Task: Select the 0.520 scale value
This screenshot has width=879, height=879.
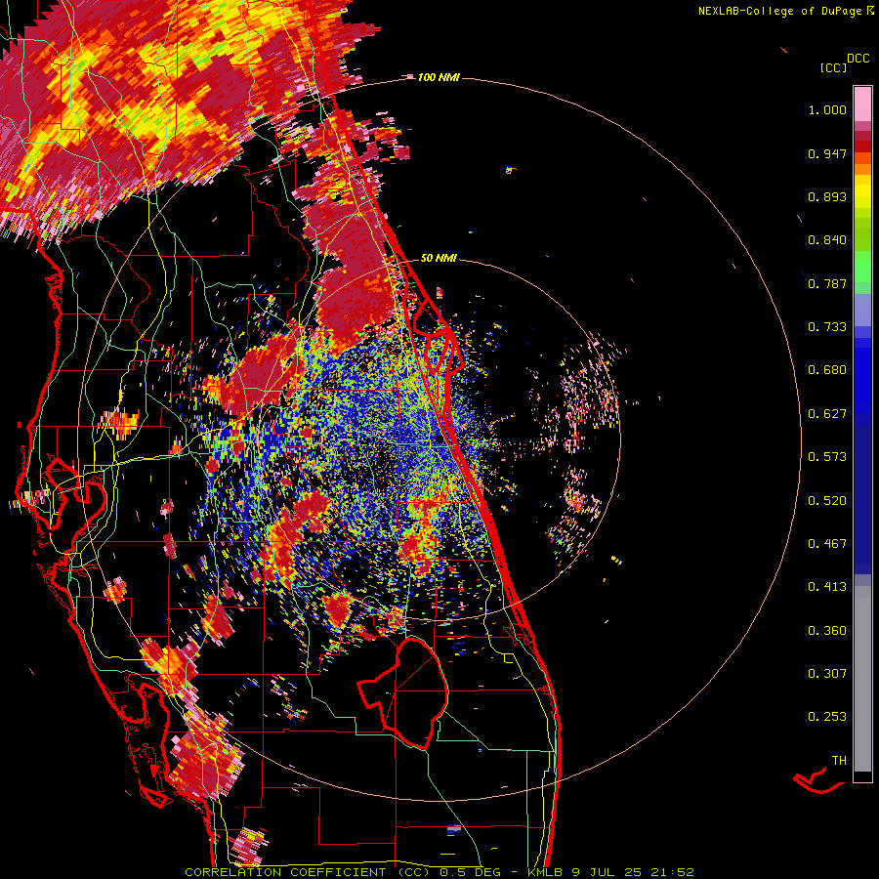Action: (x=827, y=501)
